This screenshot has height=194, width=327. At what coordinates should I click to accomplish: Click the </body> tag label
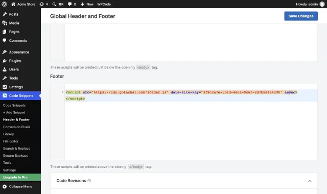pyautogui.click(x=136, y=167)
